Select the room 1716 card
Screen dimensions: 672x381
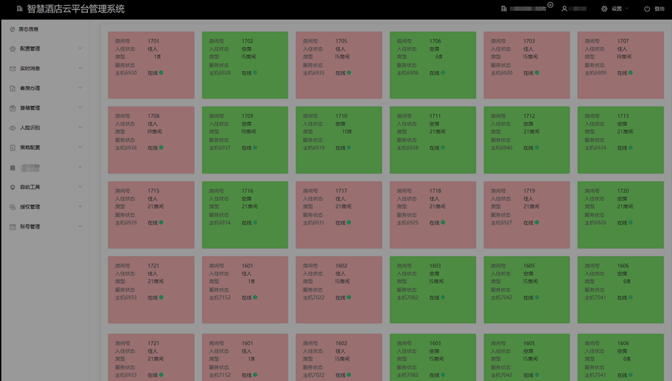[245, 215]
